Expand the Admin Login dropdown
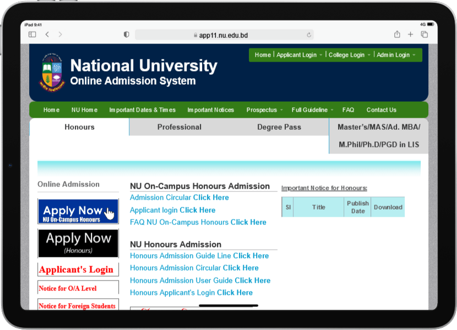 (396, 55)
